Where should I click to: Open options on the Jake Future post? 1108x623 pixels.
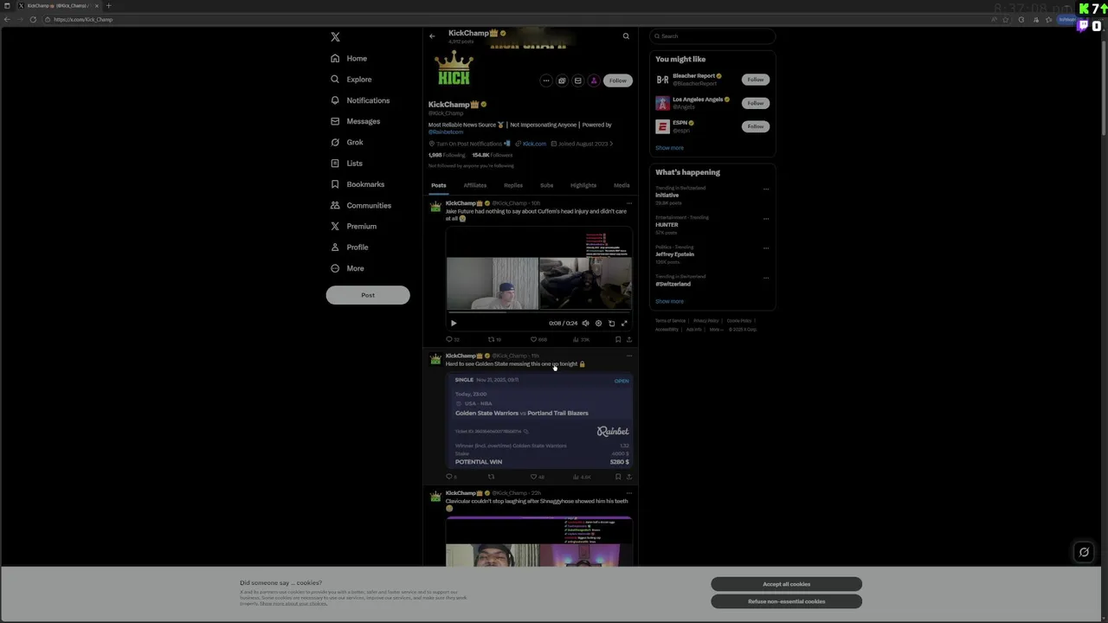point(629,203)
